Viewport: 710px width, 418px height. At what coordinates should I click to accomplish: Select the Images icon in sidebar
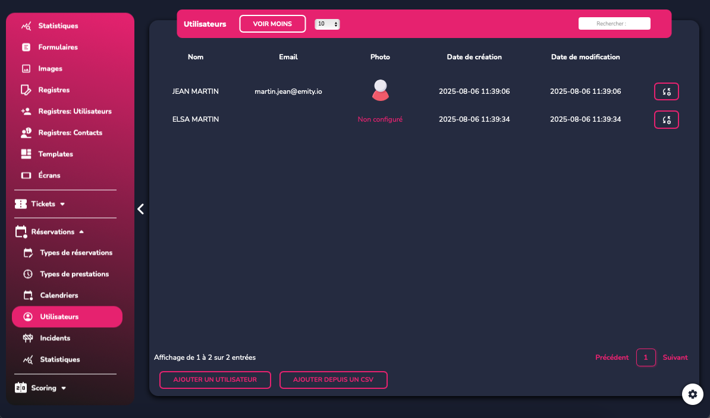pos(26,69)
